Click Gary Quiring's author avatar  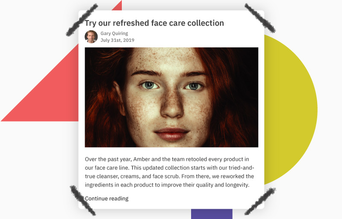tap(91, 37)
